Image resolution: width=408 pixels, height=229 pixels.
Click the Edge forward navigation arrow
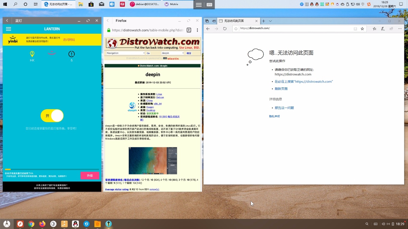[217, 29]
